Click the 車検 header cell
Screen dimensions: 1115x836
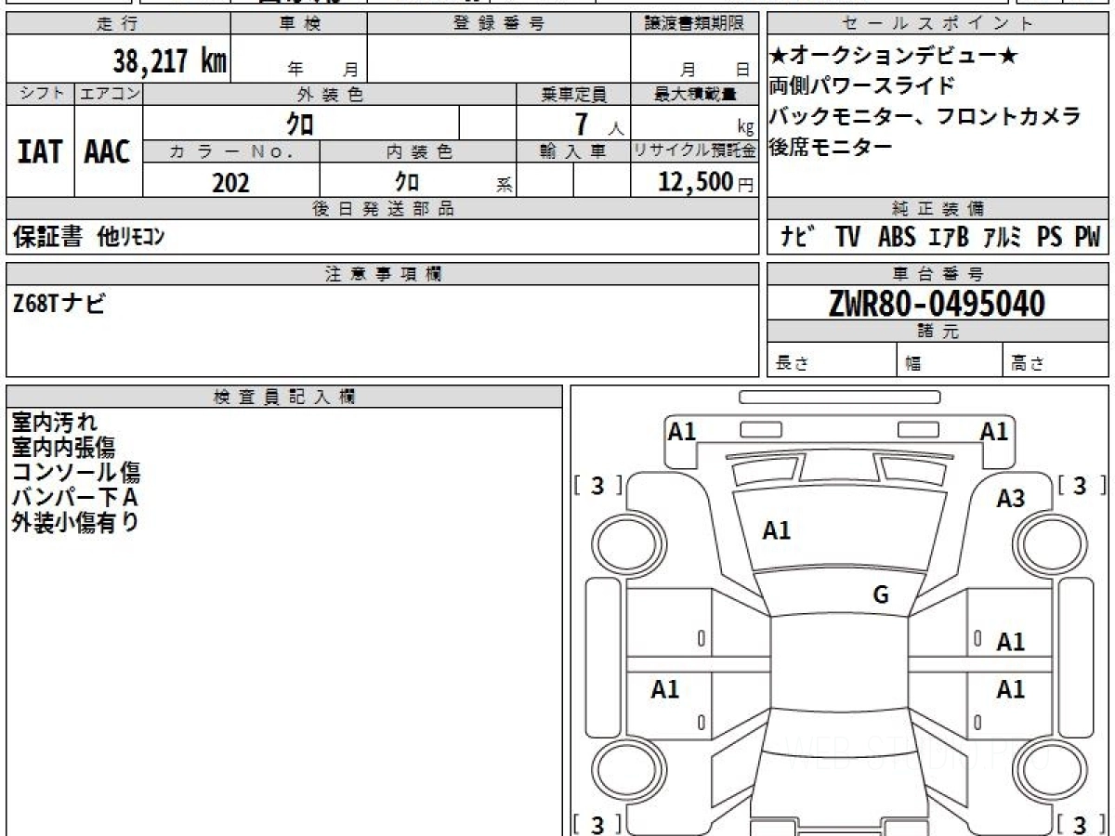[x=298, y=24]
